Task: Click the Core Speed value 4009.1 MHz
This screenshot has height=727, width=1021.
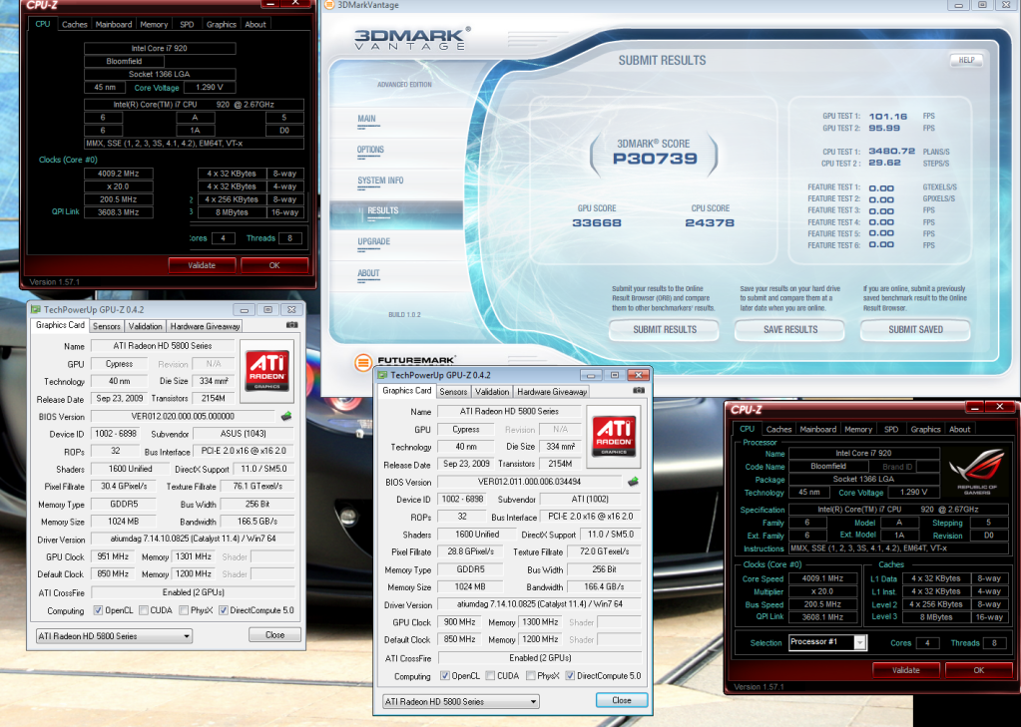Action: click(823, 578)
